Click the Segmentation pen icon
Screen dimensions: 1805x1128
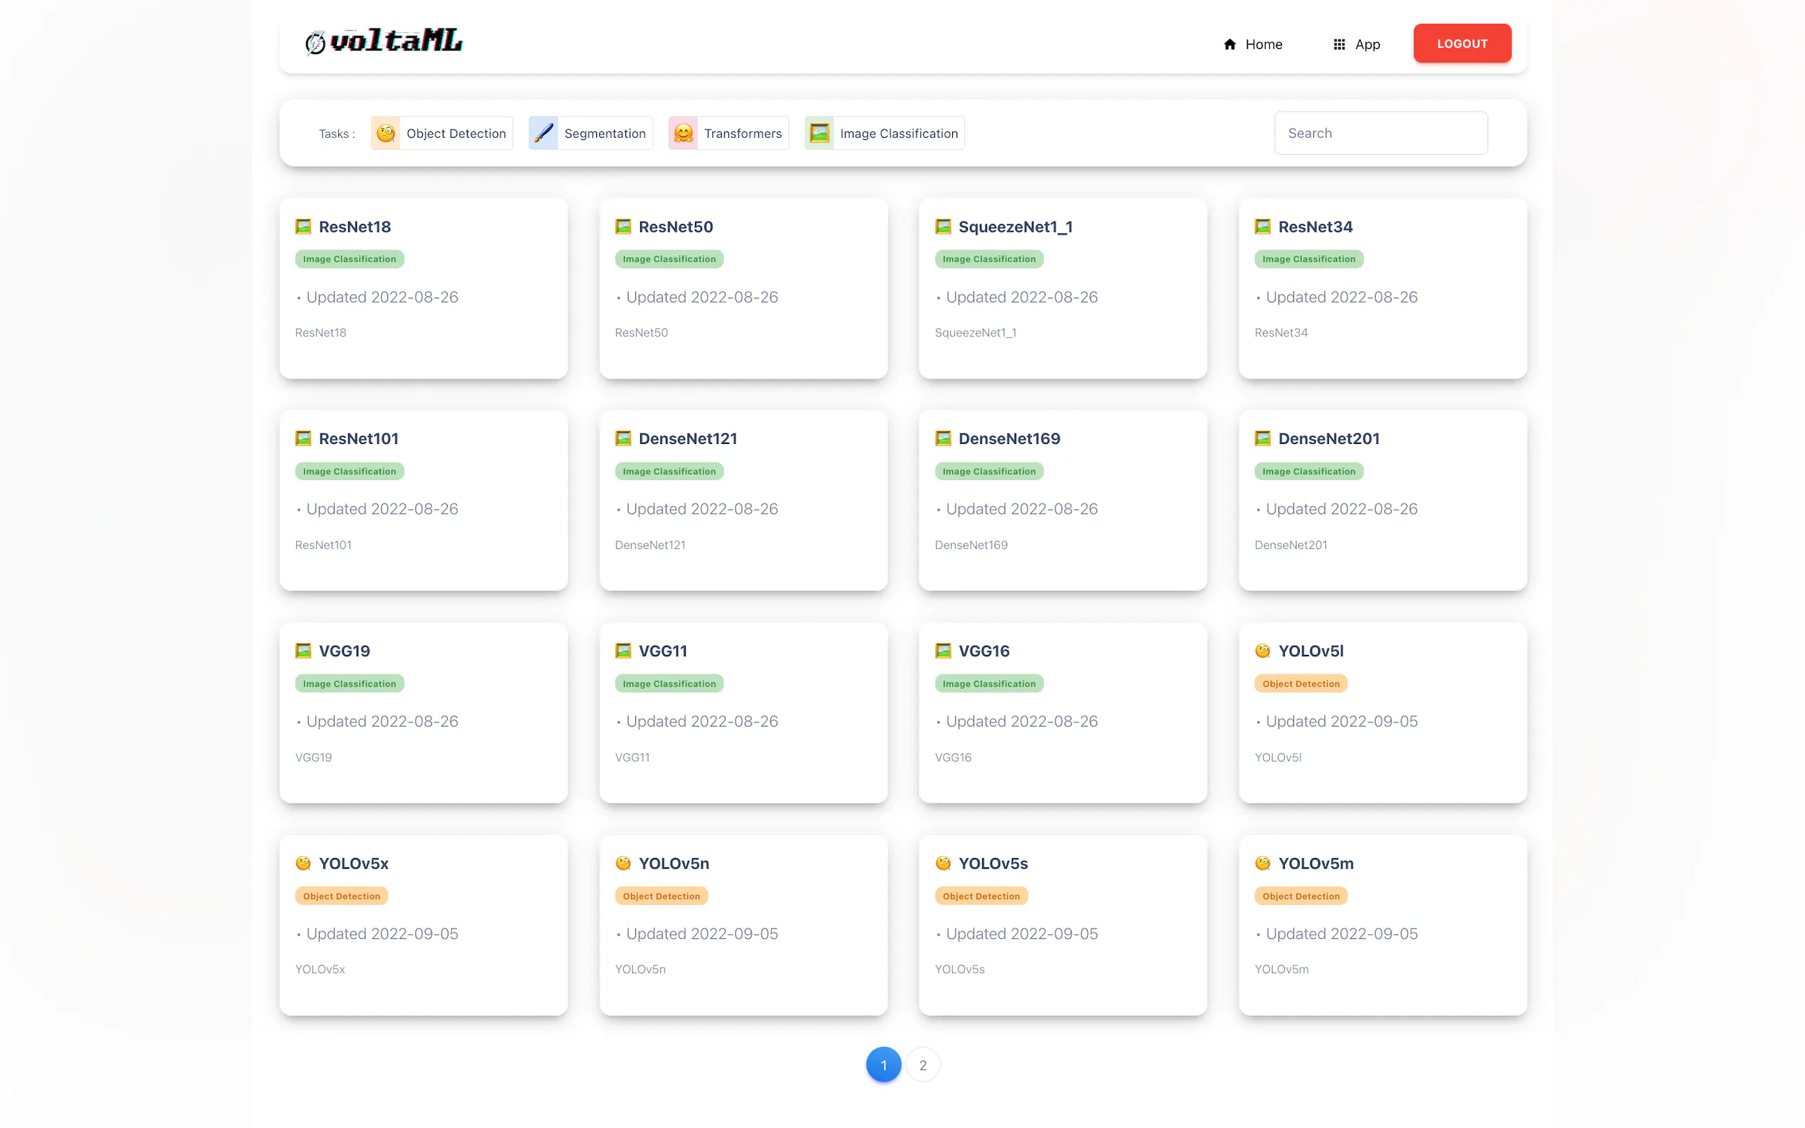click(543, 134)
